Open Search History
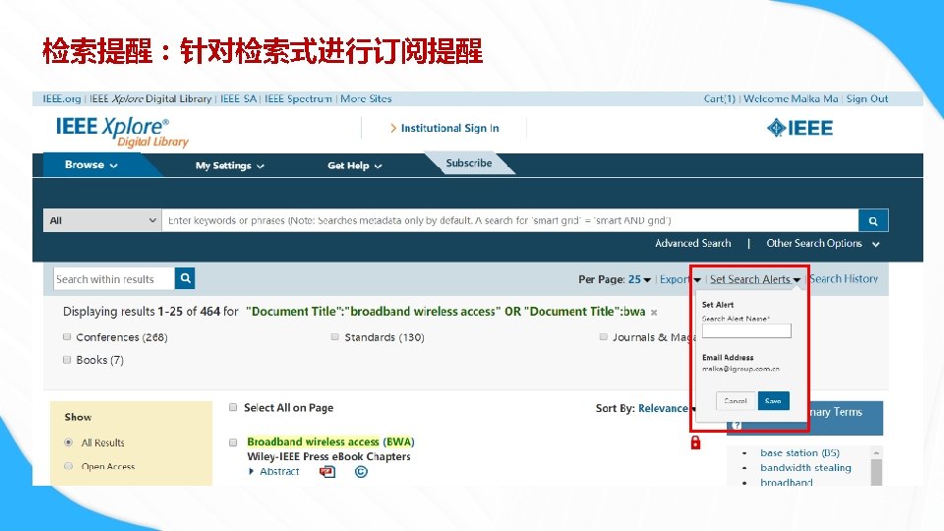Image resolution: width=944 pixels, height=531 pixels. click(844, 278)
